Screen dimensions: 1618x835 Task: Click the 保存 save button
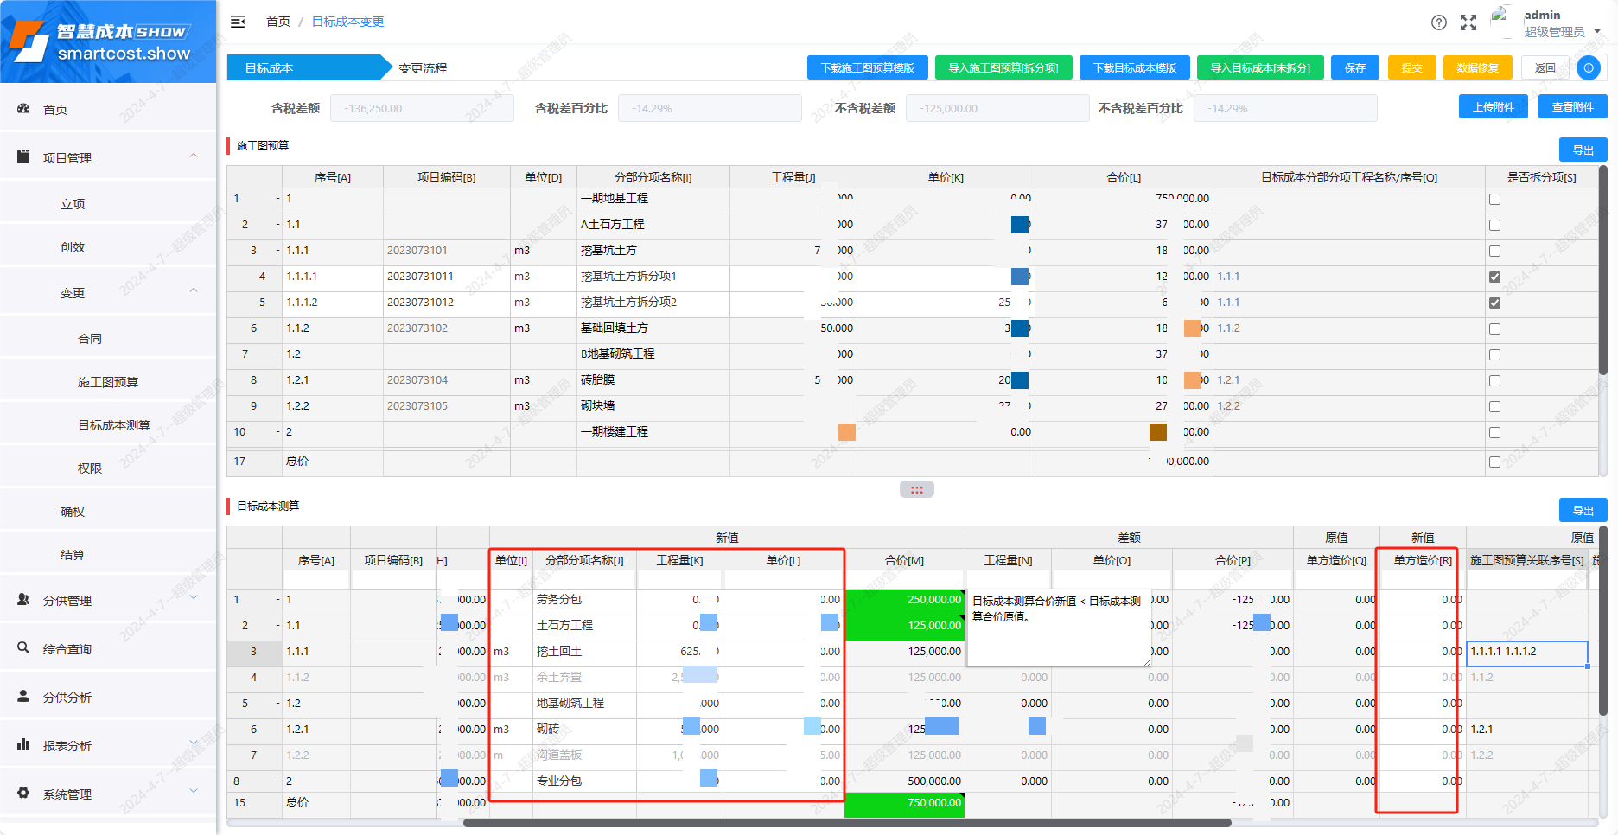pos(1354,67)
